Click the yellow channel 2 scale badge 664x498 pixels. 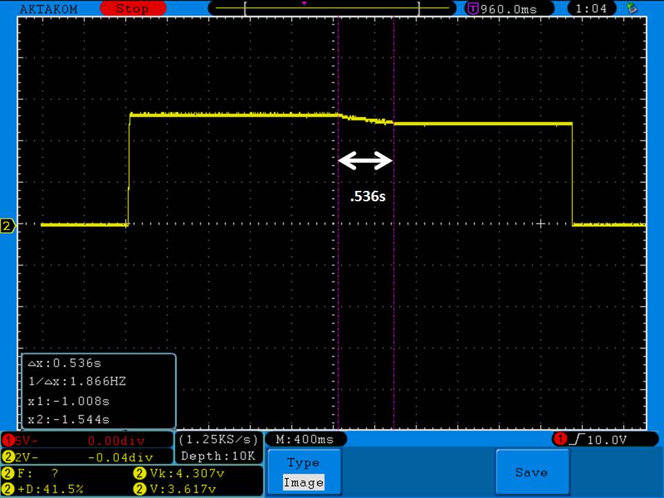point(8,456)
